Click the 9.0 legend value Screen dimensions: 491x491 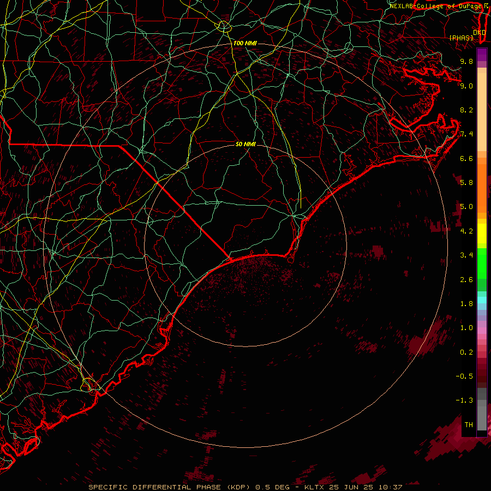[x=466, y=86]
